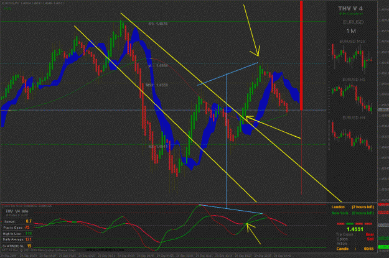389x258 pixels.
Task: Click the green trend indicator bar
Action: pyautogui.click(x=350, y=224)
